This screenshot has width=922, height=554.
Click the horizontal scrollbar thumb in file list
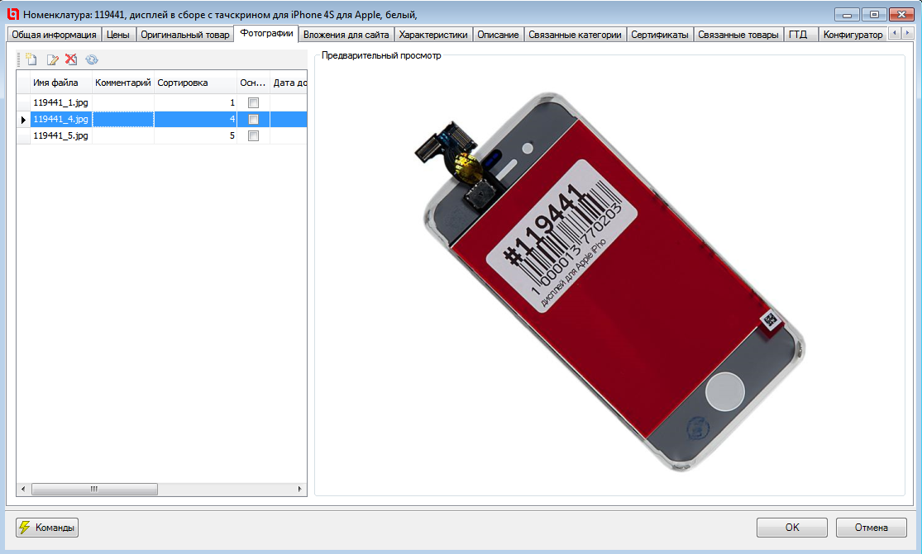[94, 489]
